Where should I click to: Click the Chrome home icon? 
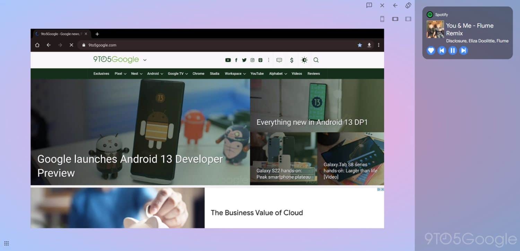coord(37,45)
